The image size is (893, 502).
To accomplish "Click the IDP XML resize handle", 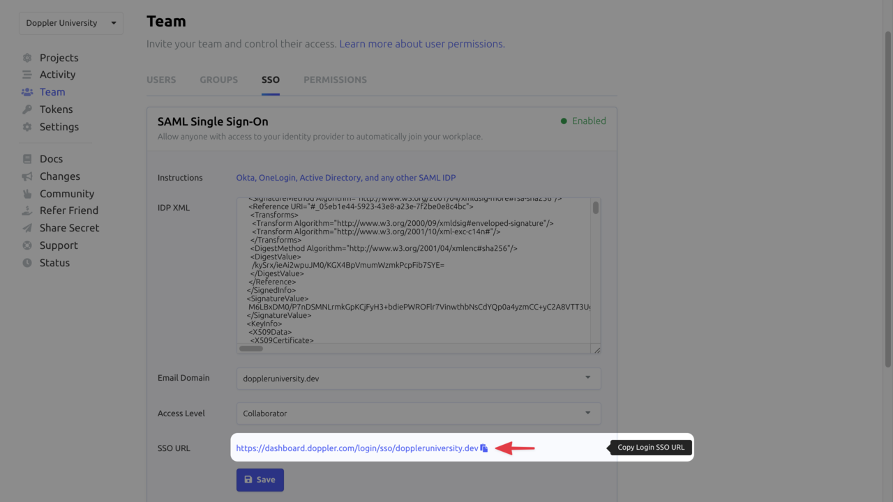I will pos(597,350).
